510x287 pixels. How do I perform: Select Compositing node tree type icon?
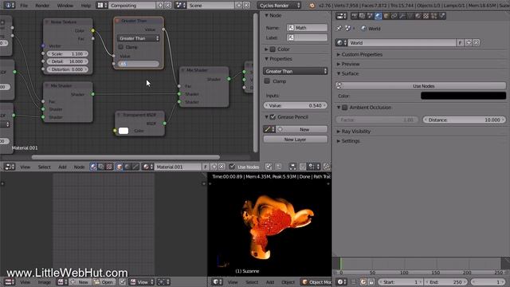[x=101, y=167]
